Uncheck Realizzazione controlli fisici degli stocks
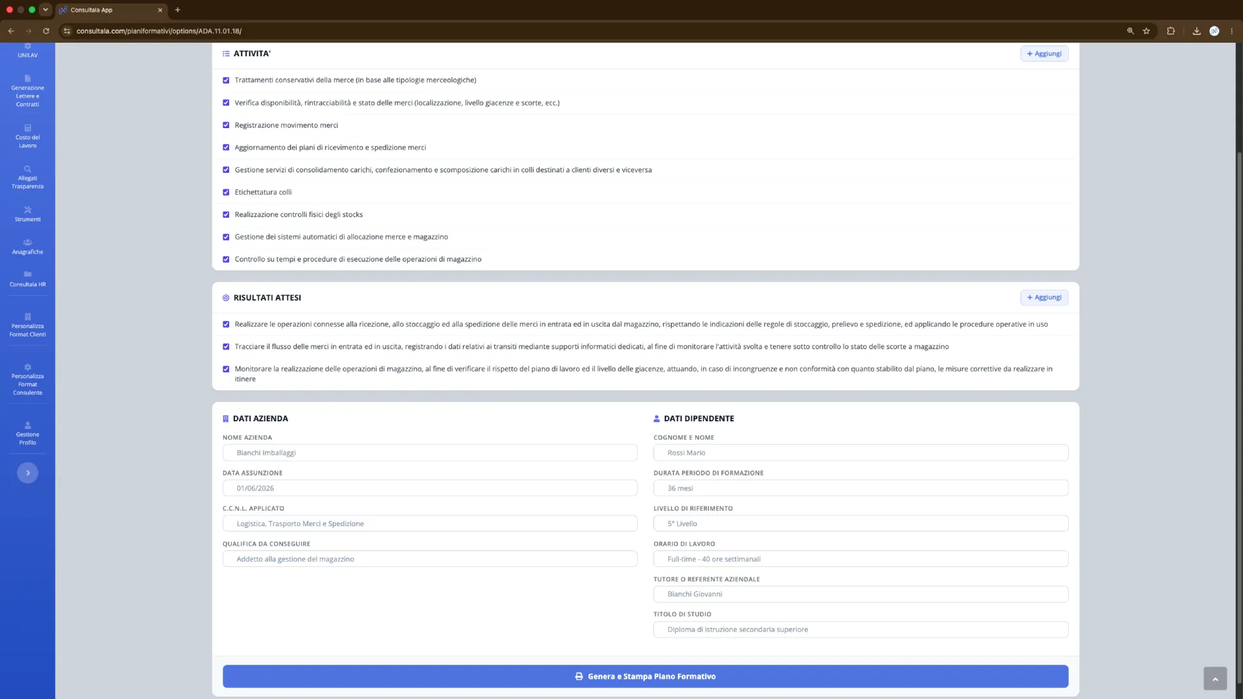The image size is (1243, 699). point(226,214)
